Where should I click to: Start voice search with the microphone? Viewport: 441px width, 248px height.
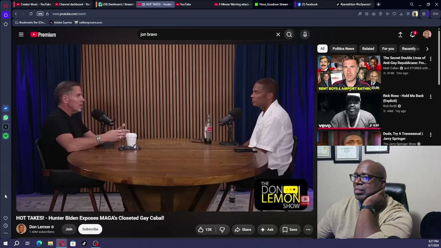[x=305, y=34]
